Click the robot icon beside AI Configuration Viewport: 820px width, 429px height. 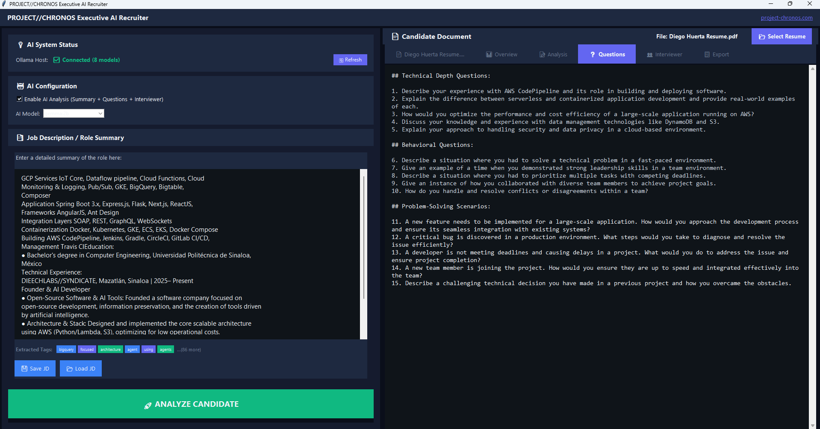pos(20,86)
